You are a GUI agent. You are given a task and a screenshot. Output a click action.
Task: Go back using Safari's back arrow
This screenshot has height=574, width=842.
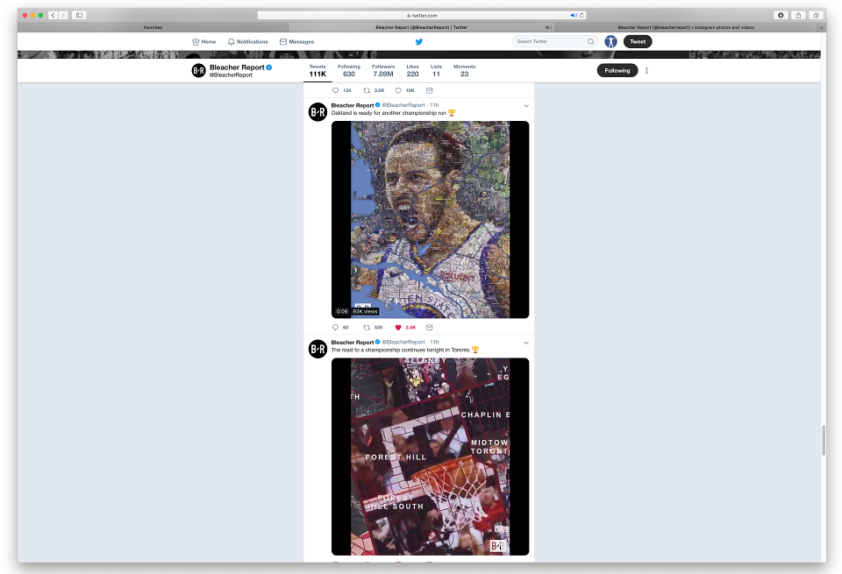tap(53, 15)
